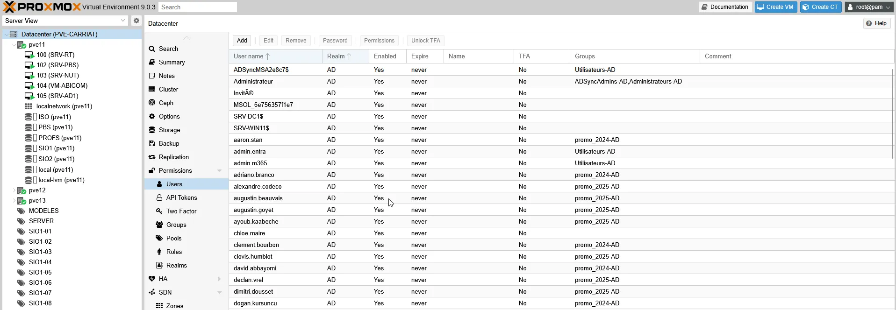Select the HA heartbeat icon

tap(152, 279)
